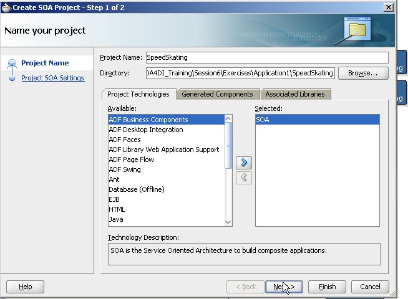
Task: Click the remove-from-selected left arrow button
Action: (x=245, y=178)
